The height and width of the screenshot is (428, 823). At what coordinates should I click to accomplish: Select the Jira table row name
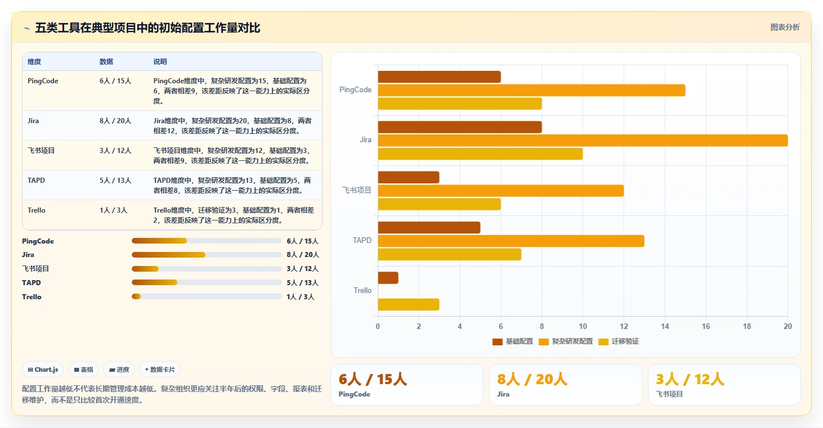click(33, 121)
